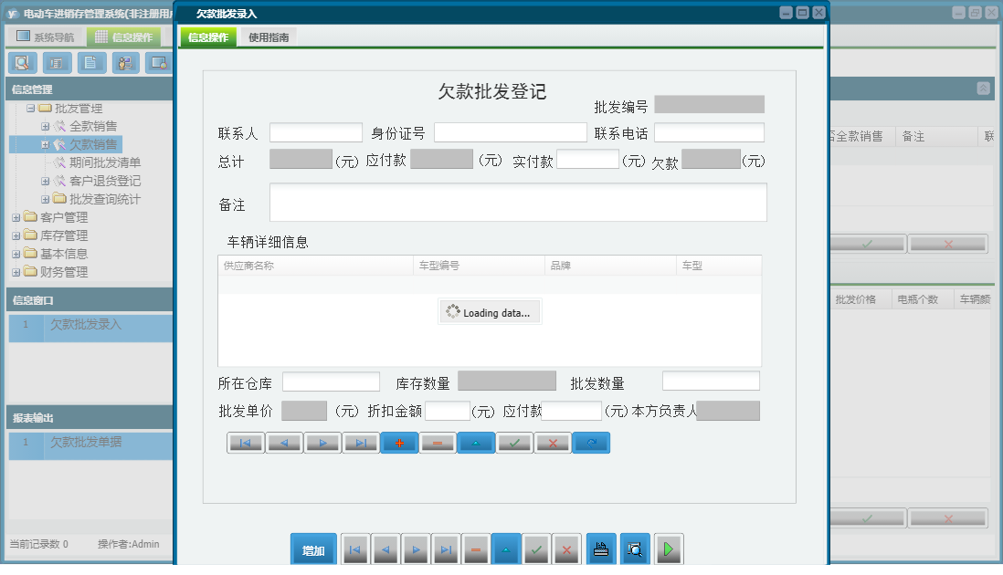Click the 联系电话 input field
Screen dimensions: 1003x575
click(710, 132)
